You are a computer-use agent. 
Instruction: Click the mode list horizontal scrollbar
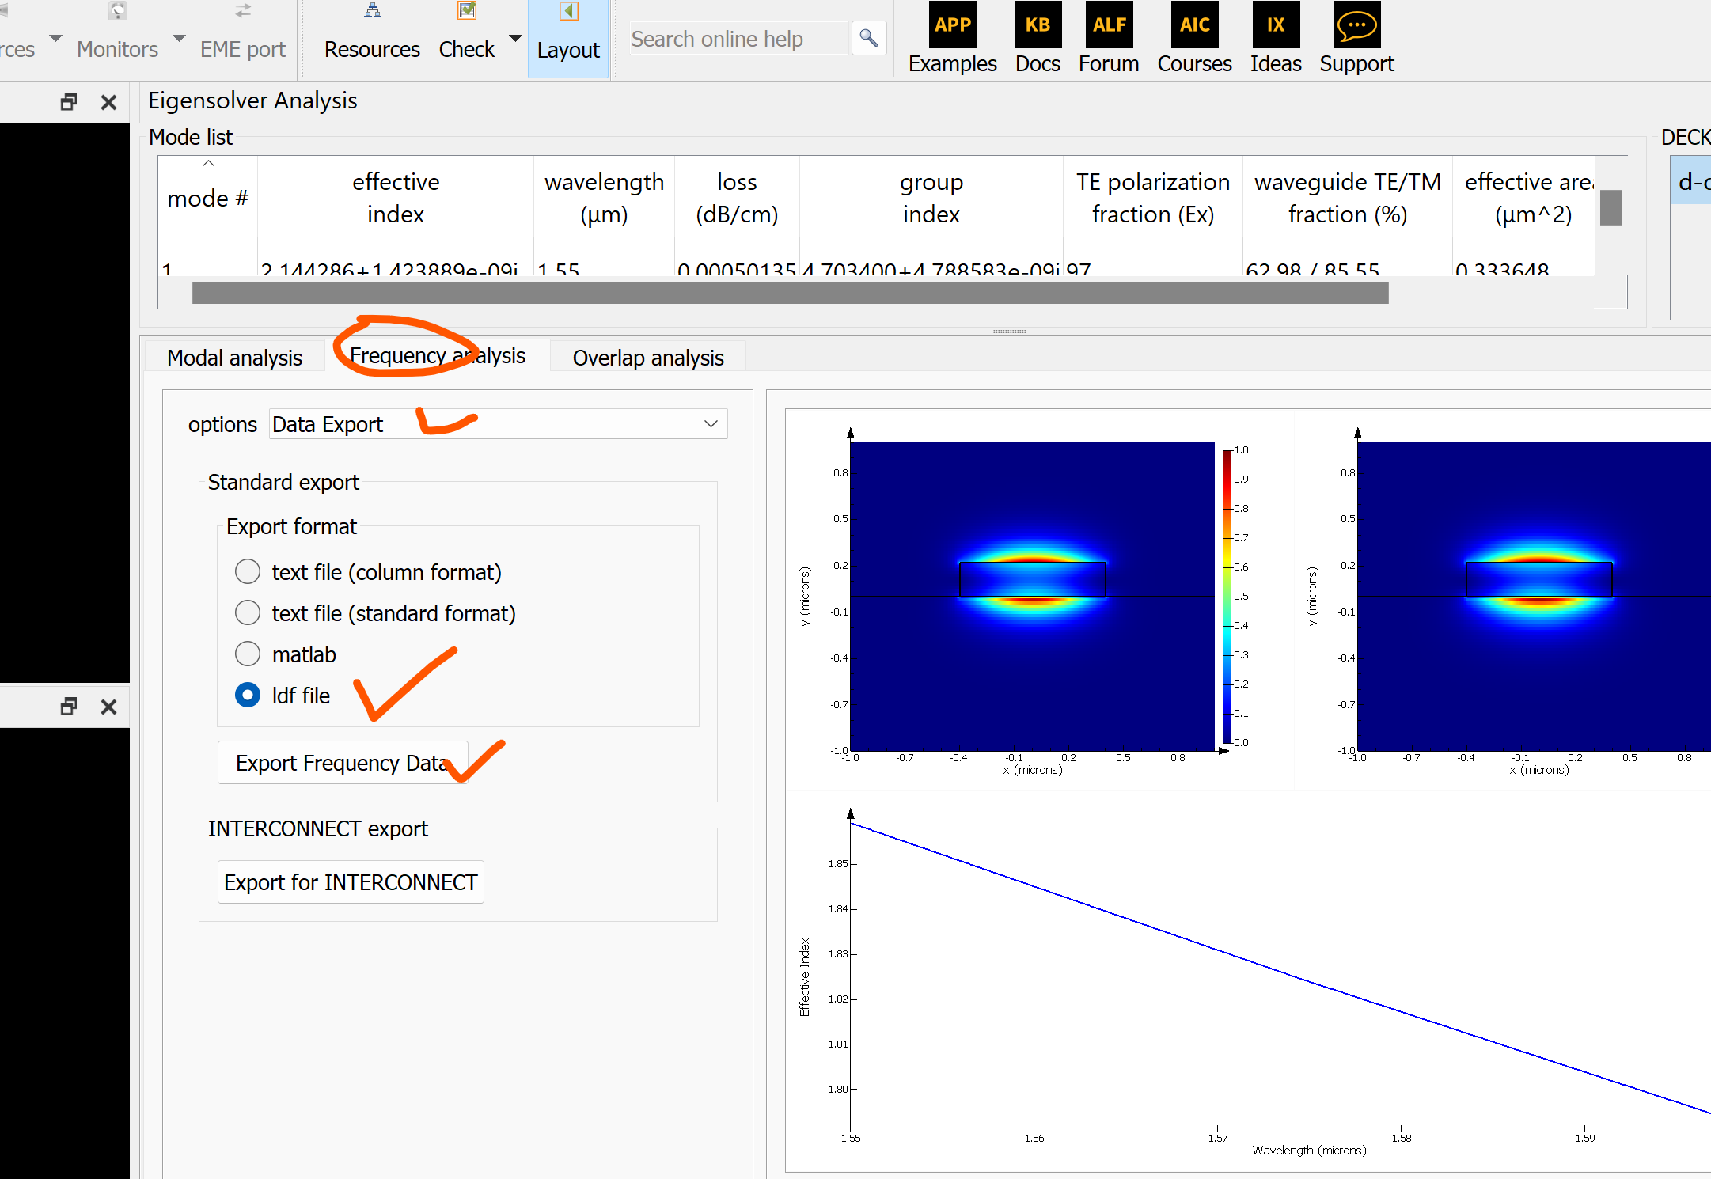coord(789,293)
